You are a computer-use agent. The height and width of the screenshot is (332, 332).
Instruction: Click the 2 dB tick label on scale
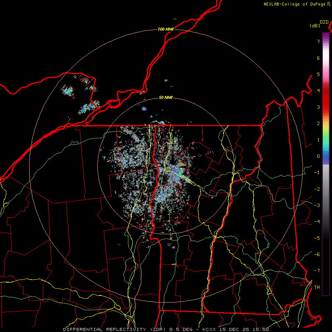[318, 124]
